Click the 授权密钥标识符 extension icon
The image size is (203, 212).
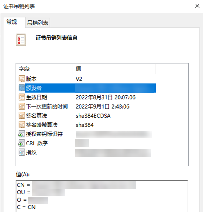coord(22,134)
